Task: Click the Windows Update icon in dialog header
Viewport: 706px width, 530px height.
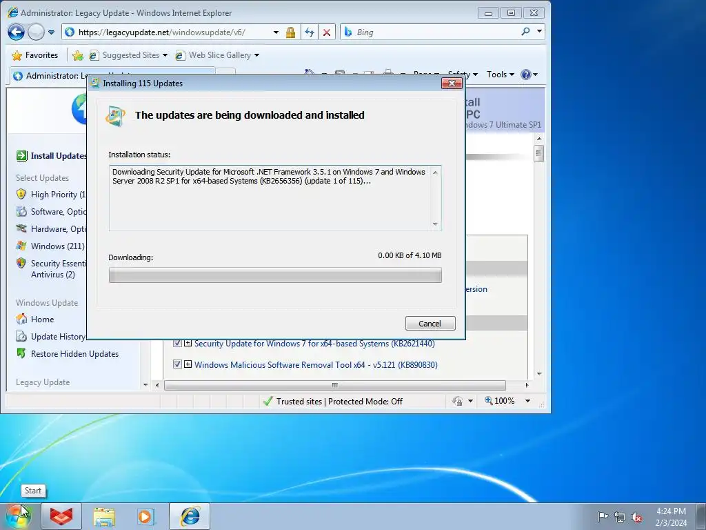Action: click(115, 116)
